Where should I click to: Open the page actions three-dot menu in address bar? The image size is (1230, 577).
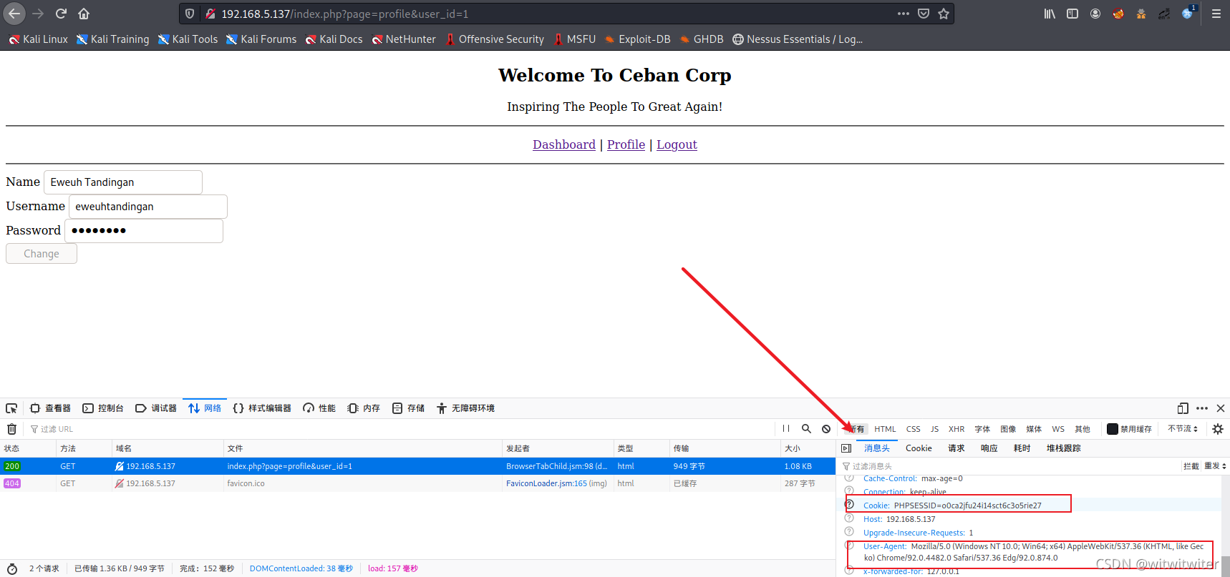[x=904, y=14]
